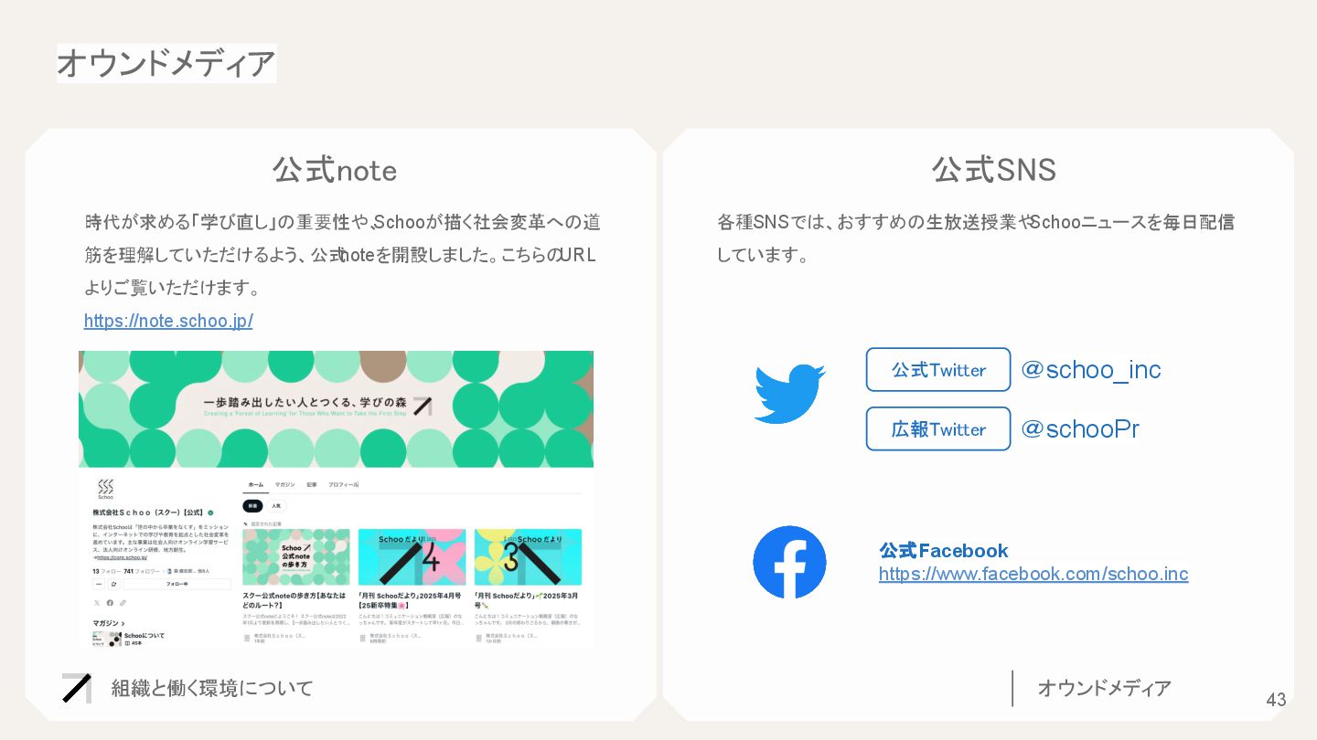Click the refresh icon beside the フォロー中 button
The width and height of the screenshot is (1317, 740).
click(114, 584)
